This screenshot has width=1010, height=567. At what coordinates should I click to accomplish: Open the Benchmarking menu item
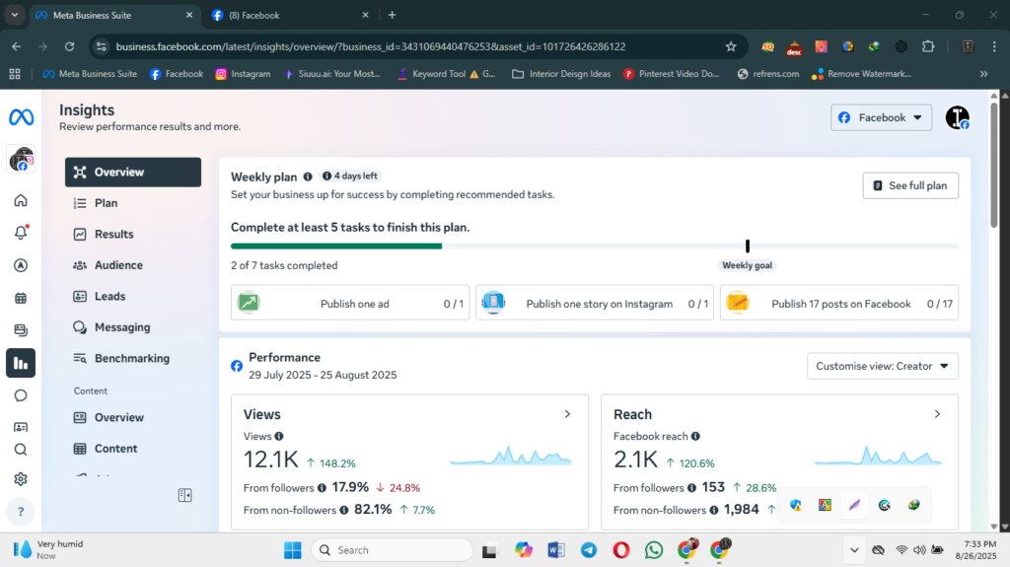coord(133,358)
